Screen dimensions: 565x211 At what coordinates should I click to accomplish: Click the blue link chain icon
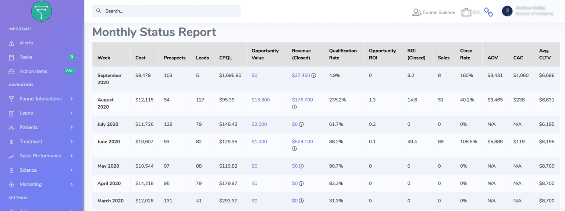pos(488,12)
